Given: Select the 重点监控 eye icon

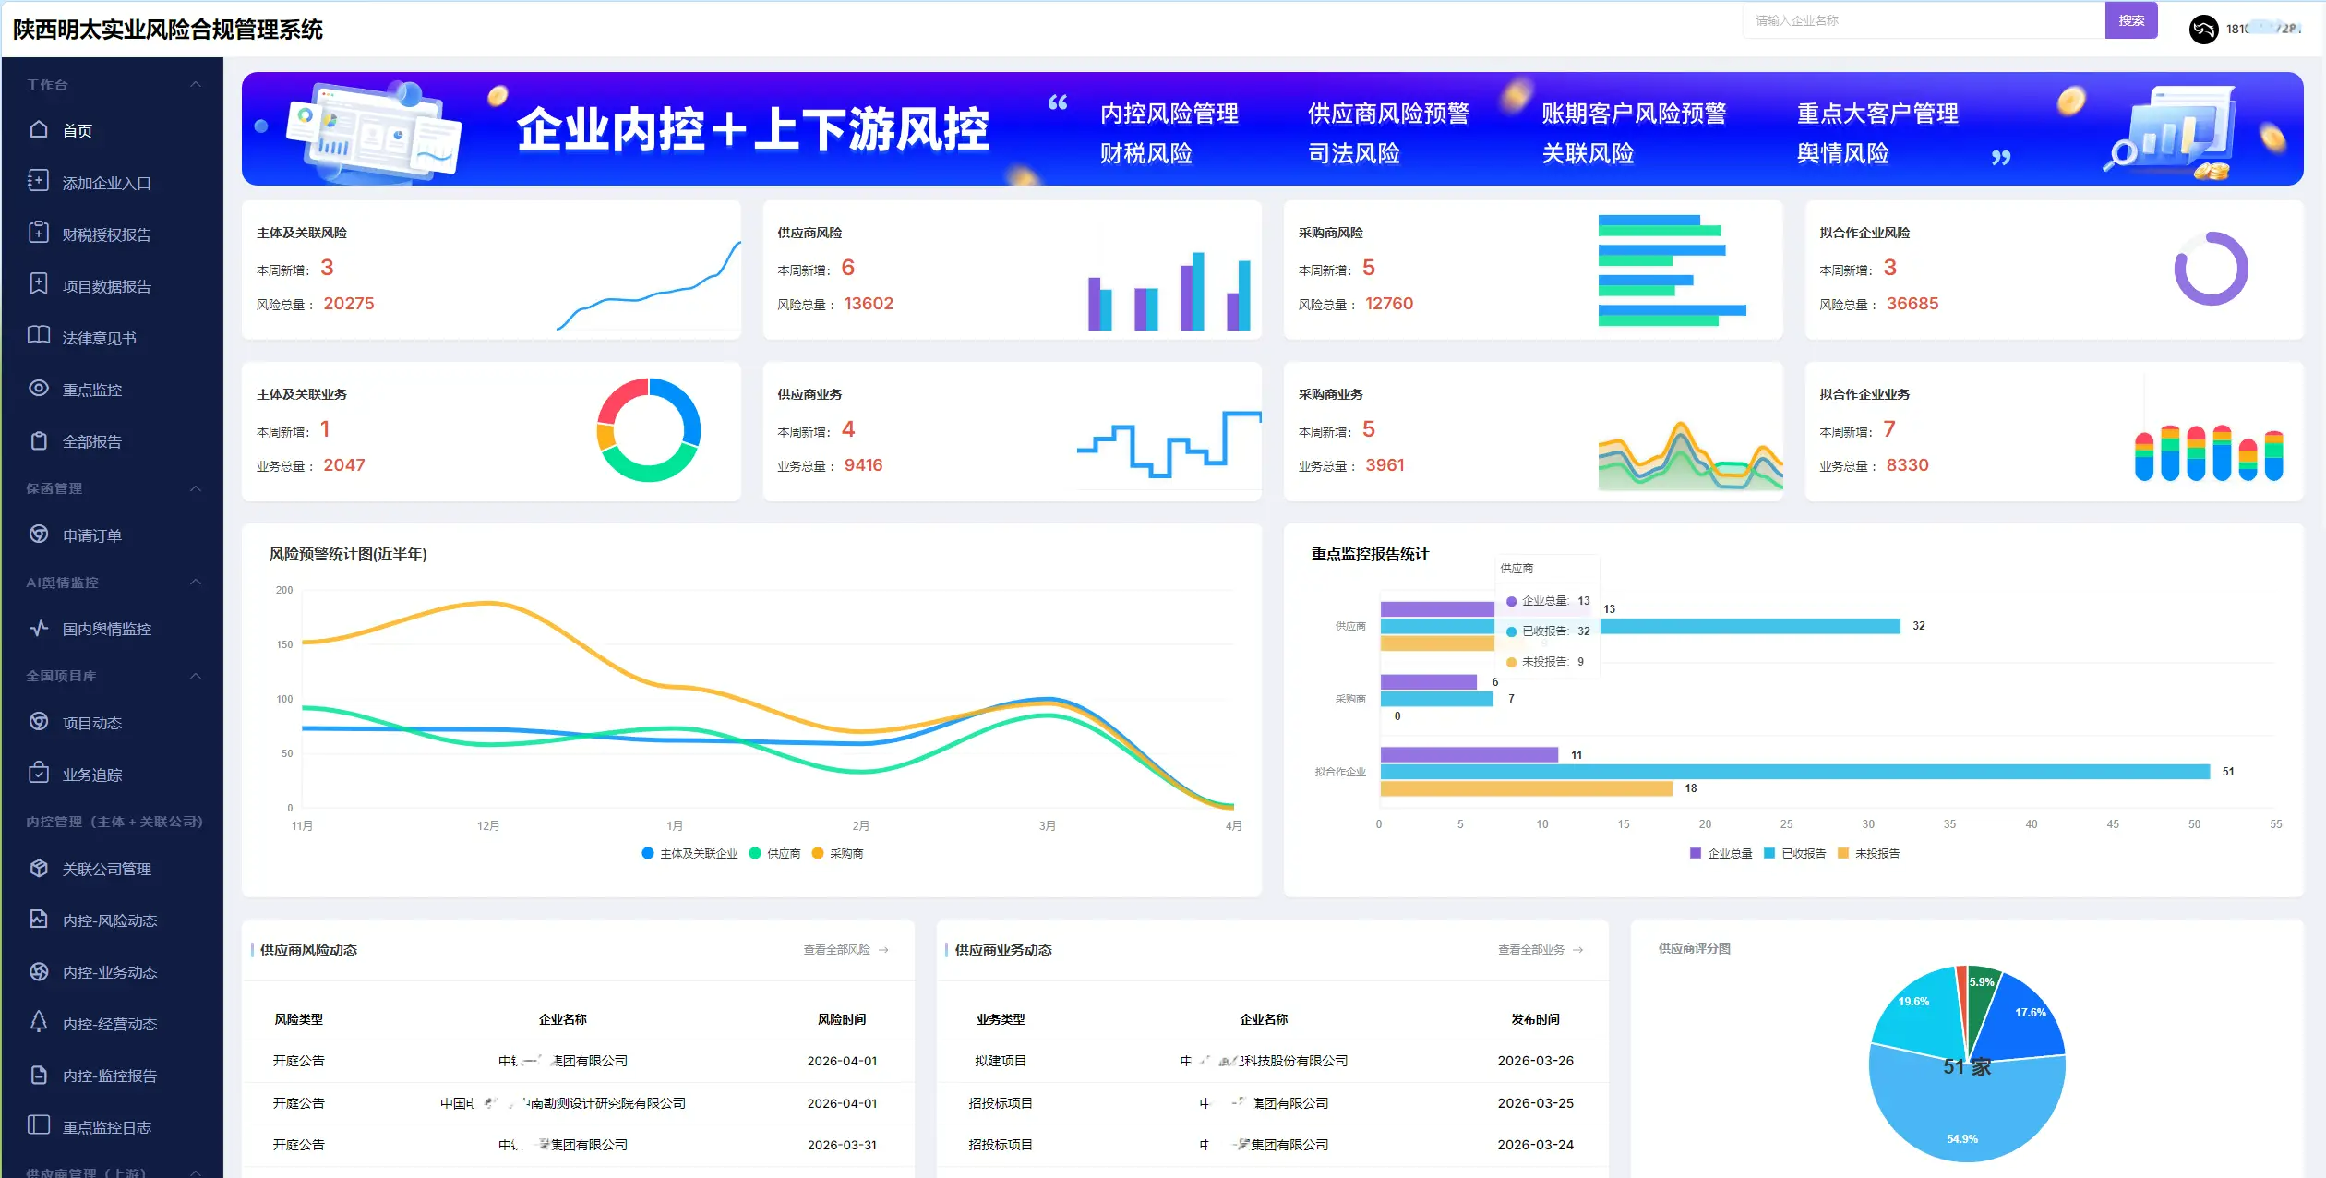Looking at the screenshot, I should (x=37, y=389).
